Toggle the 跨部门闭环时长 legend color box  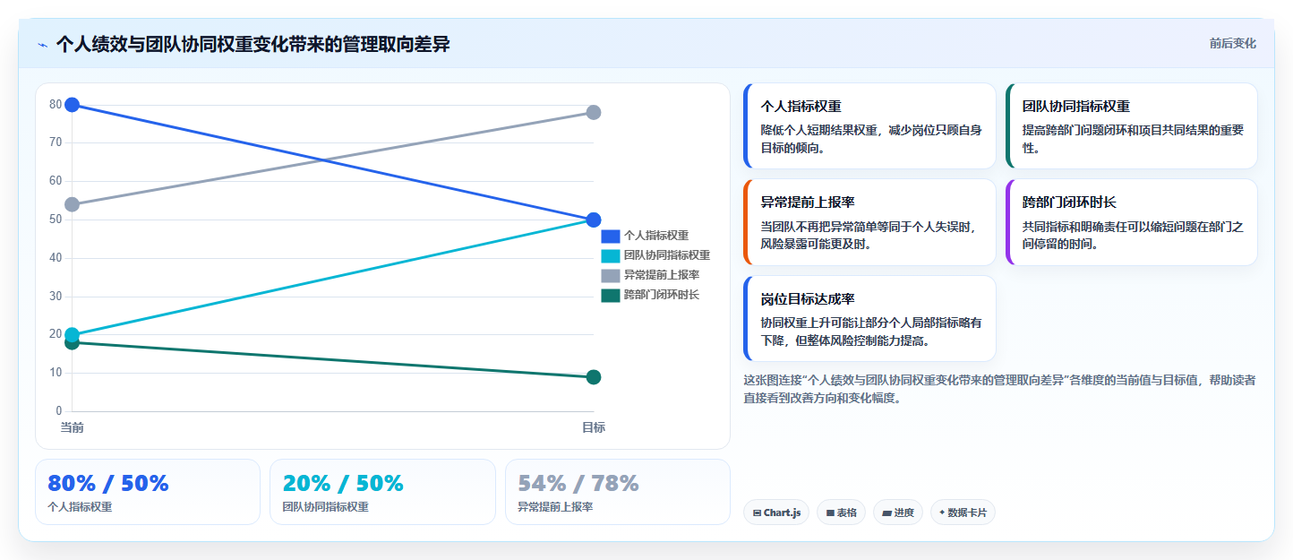(x=610, y=295)
